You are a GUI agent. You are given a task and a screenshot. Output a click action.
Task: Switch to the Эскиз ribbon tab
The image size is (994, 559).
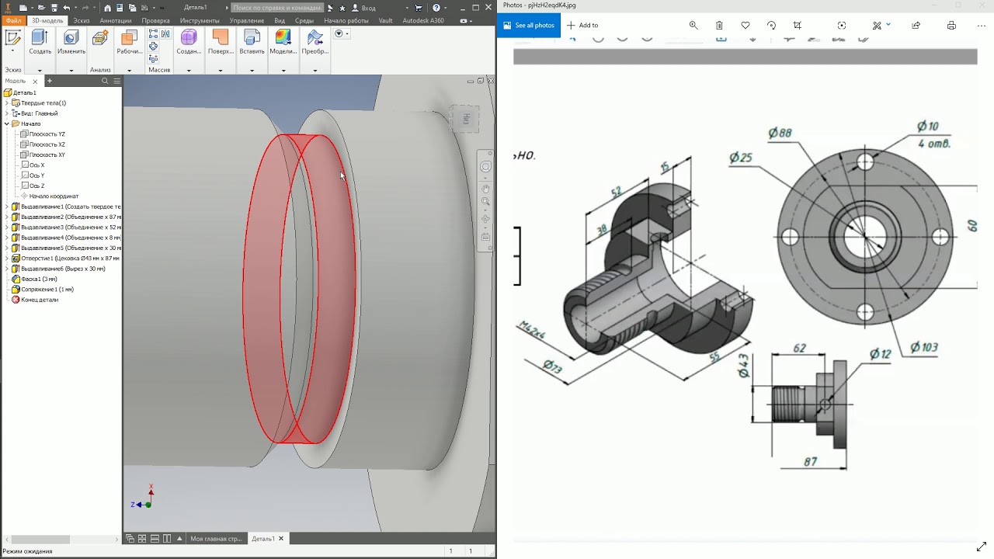[x=82, y=20]
